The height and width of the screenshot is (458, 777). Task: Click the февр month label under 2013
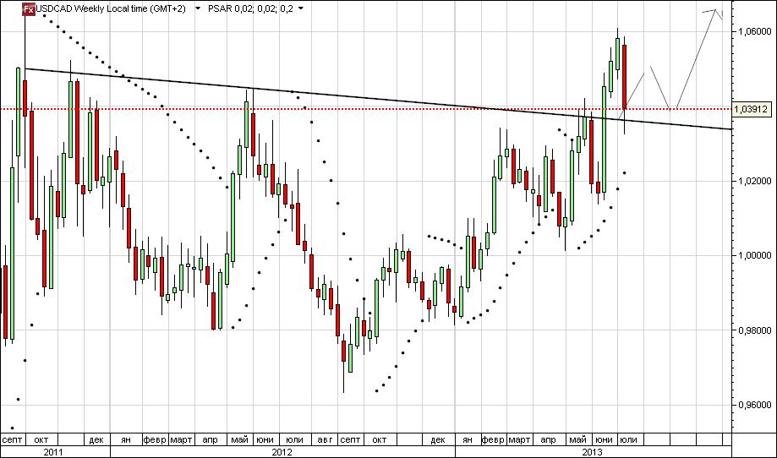point(493,439)
